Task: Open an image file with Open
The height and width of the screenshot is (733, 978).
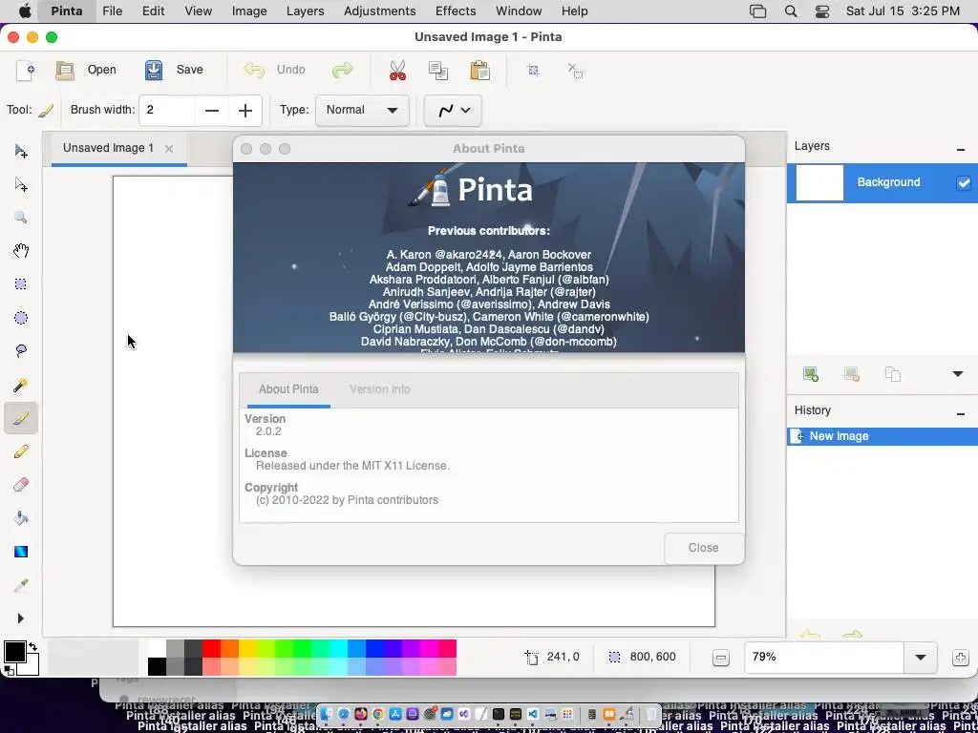Action: [x=85, y=70]
